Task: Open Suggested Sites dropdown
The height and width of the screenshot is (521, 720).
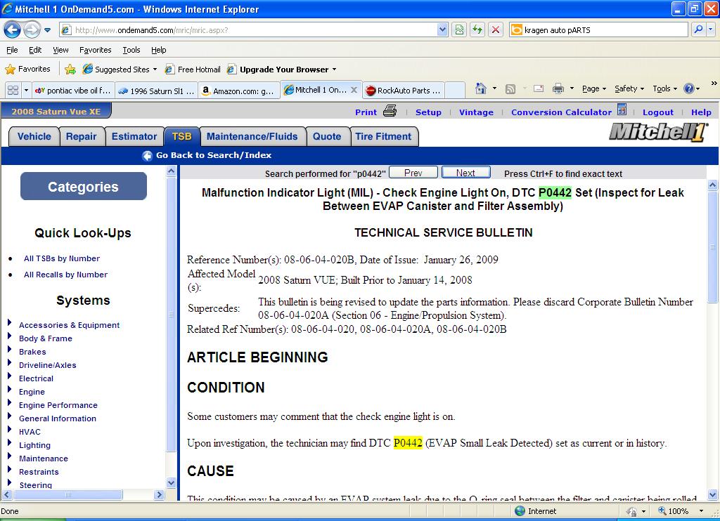Action: (x=120, y=70)
